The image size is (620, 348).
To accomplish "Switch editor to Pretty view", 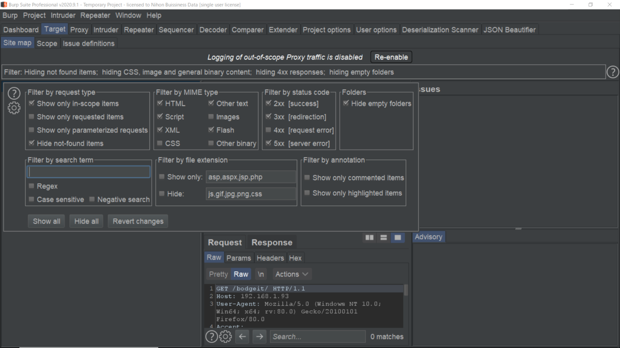I will tap(219, 274).
